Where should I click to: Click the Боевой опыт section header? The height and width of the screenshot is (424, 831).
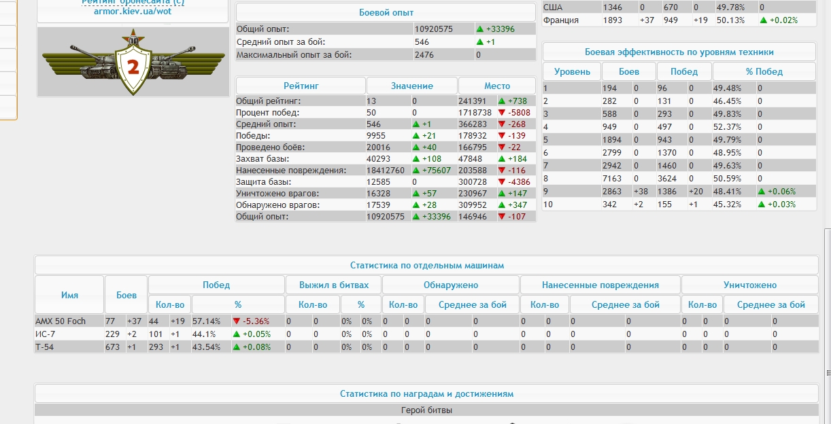pos(386,12)
